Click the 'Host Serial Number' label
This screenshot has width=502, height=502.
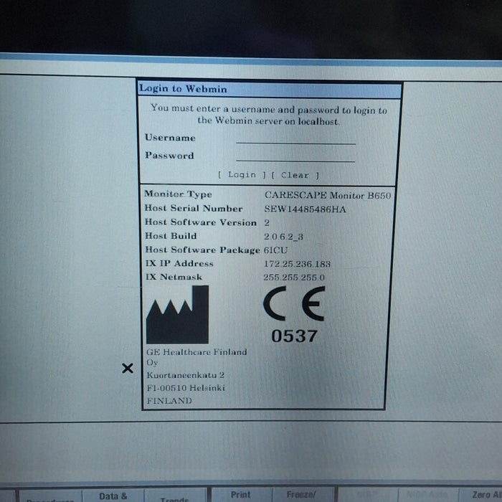click(x=194, y=208)
